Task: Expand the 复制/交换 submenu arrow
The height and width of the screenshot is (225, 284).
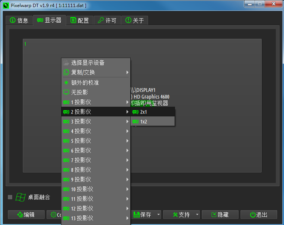Action: pos(127,72)
